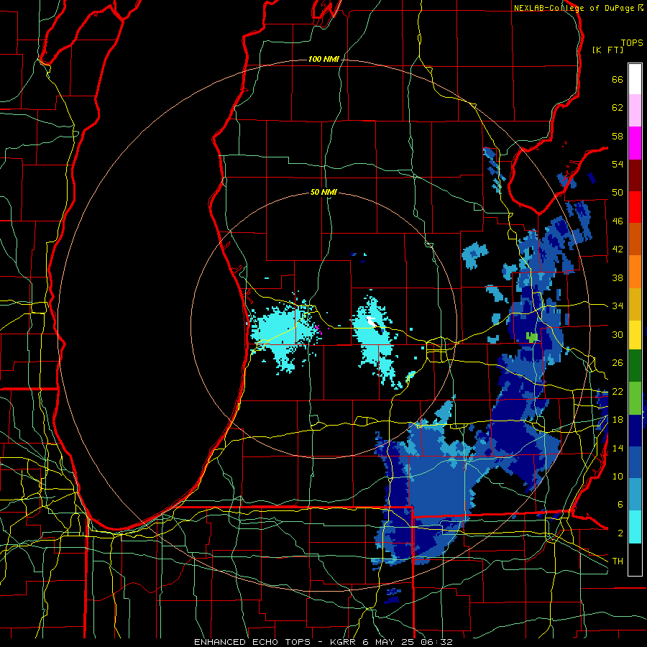Screen dimensions: 647x647
Task: Click the black TH threshold legend swatch
Action: point(635,559)
